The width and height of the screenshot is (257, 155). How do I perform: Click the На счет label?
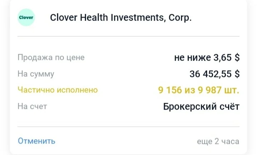(32, 106)
